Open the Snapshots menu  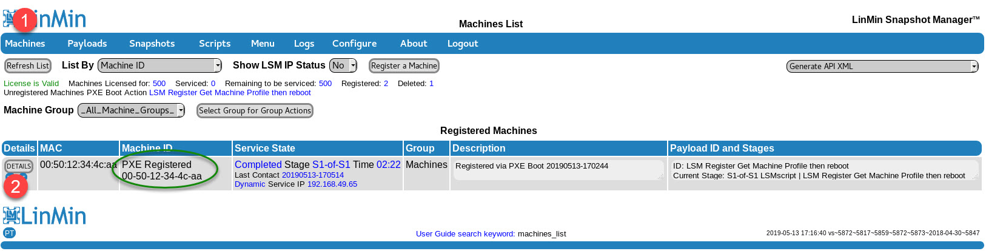point(152,44)
